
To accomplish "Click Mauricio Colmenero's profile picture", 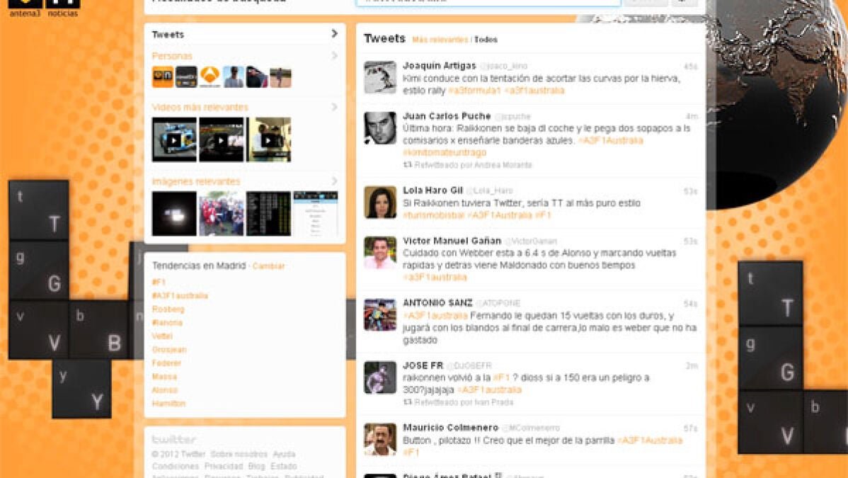I will (x=380, y=439).
